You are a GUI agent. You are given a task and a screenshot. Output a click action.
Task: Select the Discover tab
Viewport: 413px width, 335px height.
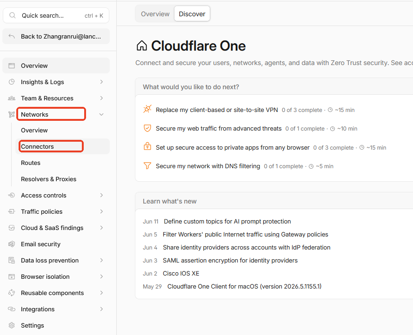pos(192,14)
